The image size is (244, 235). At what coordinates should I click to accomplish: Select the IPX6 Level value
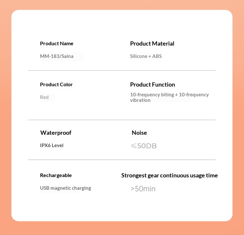pos(52,145)
